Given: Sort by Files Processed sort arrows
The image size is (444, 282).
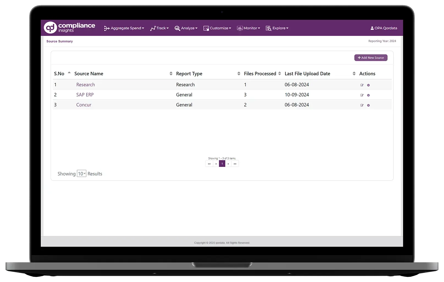Looking at the screenshot, I should tap(279, 74).
